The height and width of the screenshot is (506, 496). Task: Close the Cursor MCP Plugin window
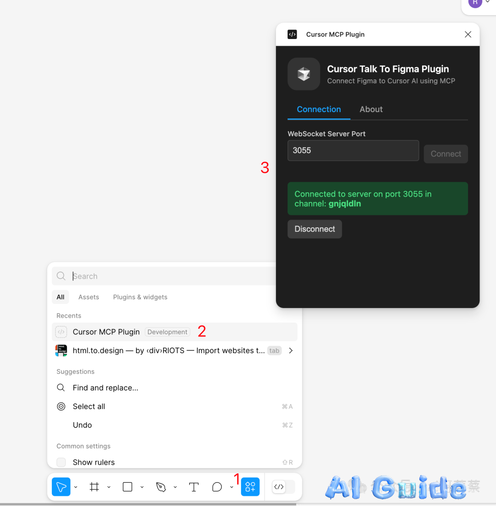[x=468, y=34]
